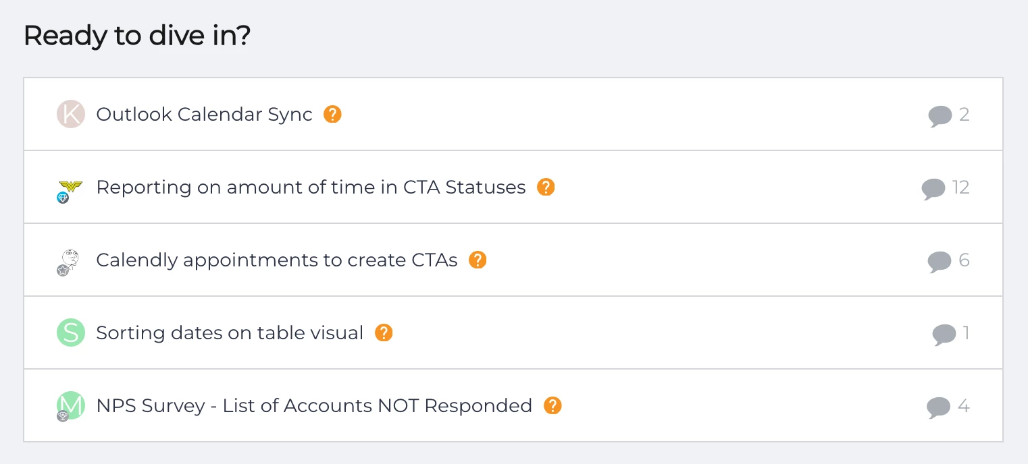Open the Outlook Calendar Sync topic
The width and height of the screenshot is (1028, 464).
[x=204, y=115]
